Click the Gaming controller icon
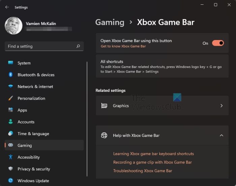The image size is (236, 186). (x=10, y=145)
